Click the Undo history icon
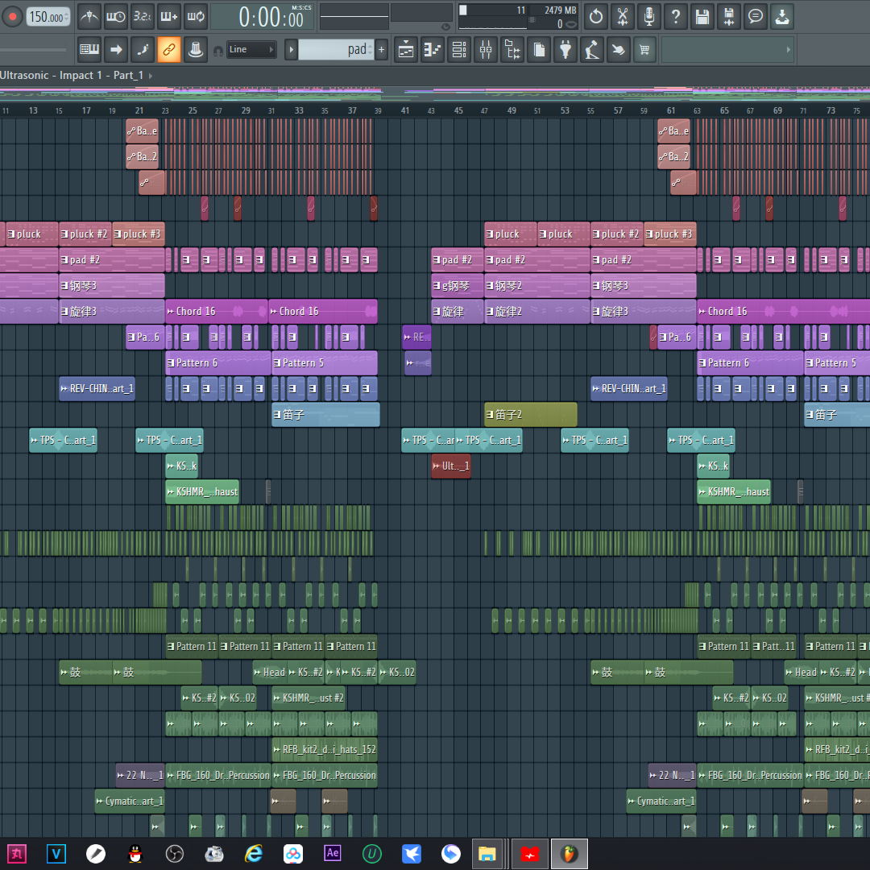 594,16
